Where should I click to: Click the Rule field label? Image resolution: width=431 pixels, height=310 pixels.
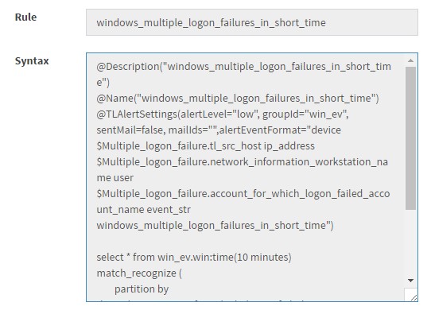pyautogui.click(x=25, y=17)
